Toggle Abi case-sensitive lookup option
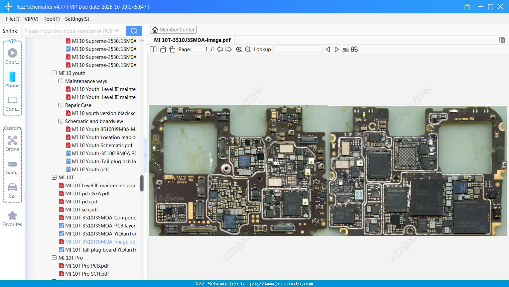 point(345,49)
